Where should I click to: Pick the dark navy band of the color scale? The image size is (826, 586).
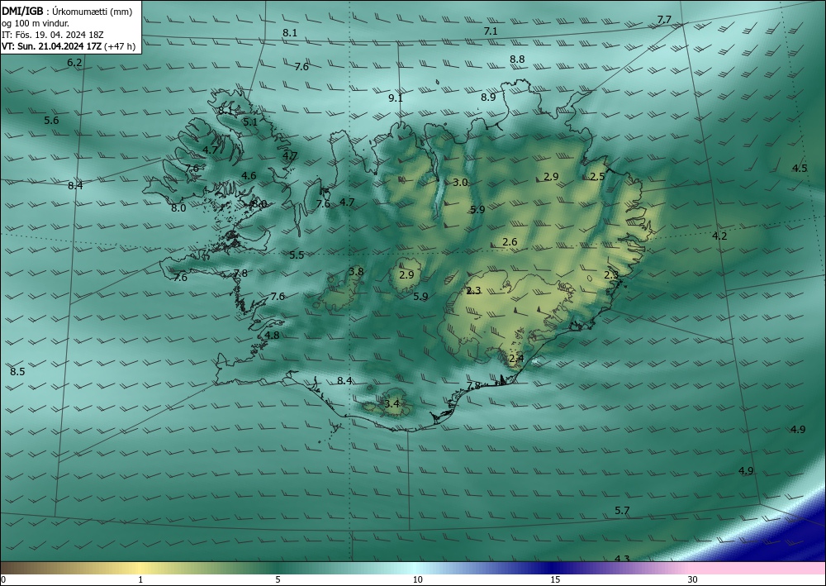coord(550,568)
